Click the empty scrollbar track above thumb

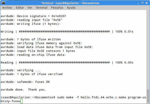[148, 50]
